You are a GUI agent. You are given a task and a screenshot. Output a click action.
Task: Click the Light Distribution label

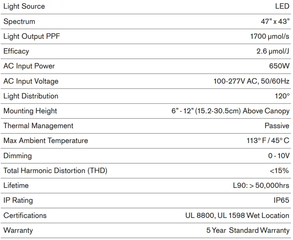point(31,96)
